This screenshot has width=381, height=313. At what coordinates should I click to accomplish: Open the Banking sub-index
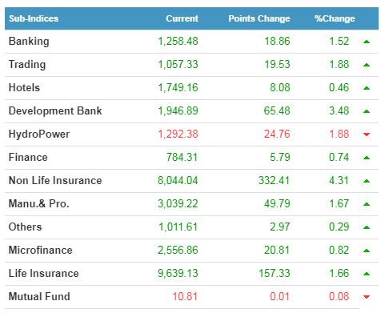point(29,42)
